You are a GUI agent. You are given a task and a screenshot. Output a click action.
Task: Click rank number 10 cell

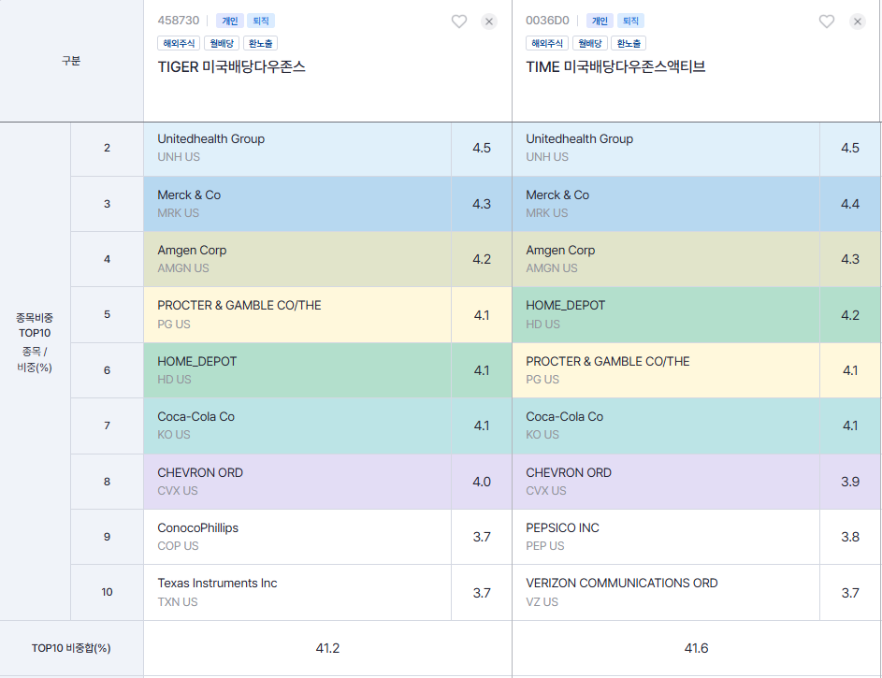point(107,592)
